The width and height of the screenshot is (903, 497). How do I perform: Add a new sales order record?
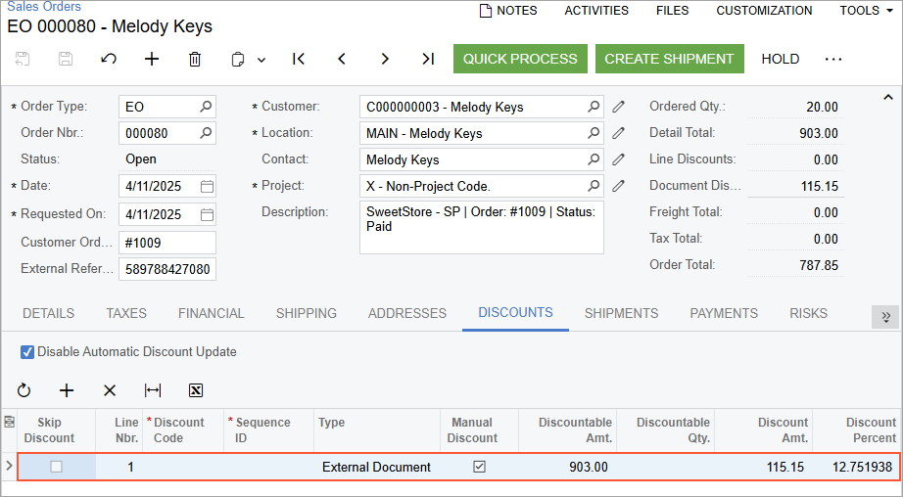point(152,59)
